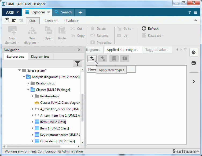Click the third stereotype toolbar button
The height and width of the screenshot is (156, 202).
coord(114,58)
